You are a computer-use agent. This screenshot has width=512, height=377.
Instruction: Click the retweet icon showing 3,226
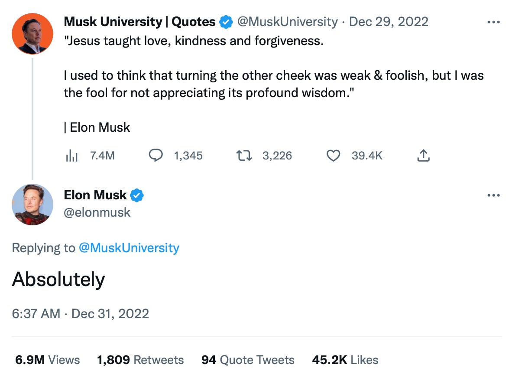[x=243, y=156]
